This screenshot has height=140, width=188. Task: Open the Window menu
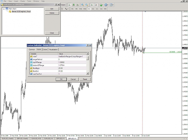[x=36, y=1]
